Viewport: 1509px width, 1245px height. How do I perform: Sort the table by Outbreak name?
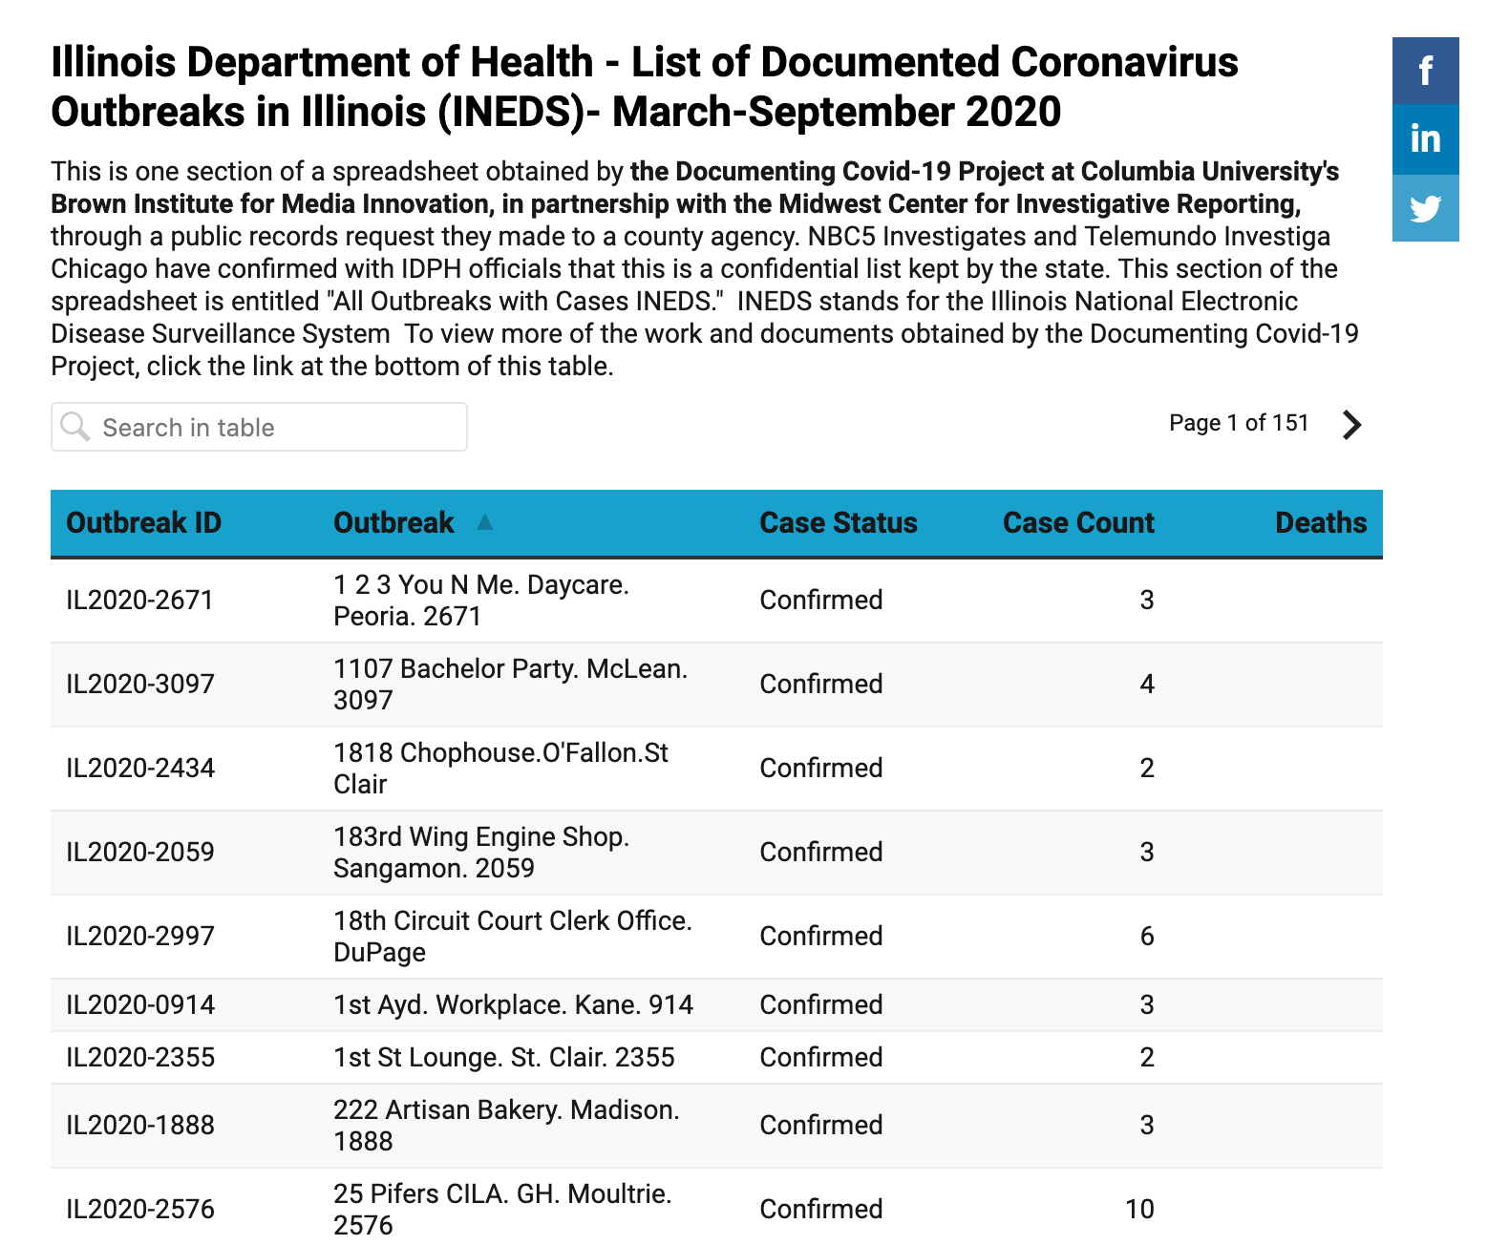click(x=393, y=522)
